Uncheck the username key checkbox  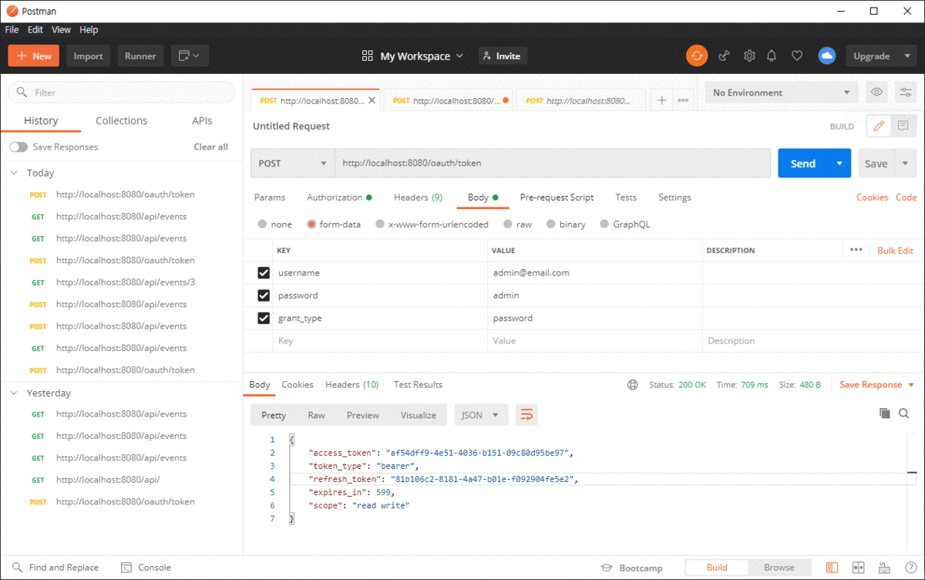tap(264, 273)
